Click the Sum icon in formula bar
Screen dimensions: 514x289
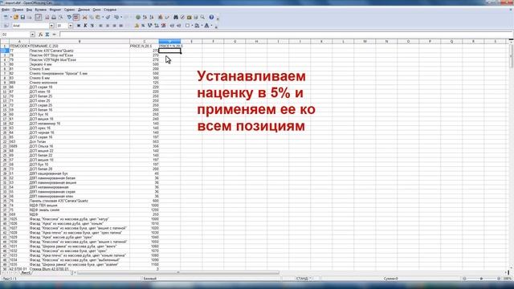pos(47,35)
